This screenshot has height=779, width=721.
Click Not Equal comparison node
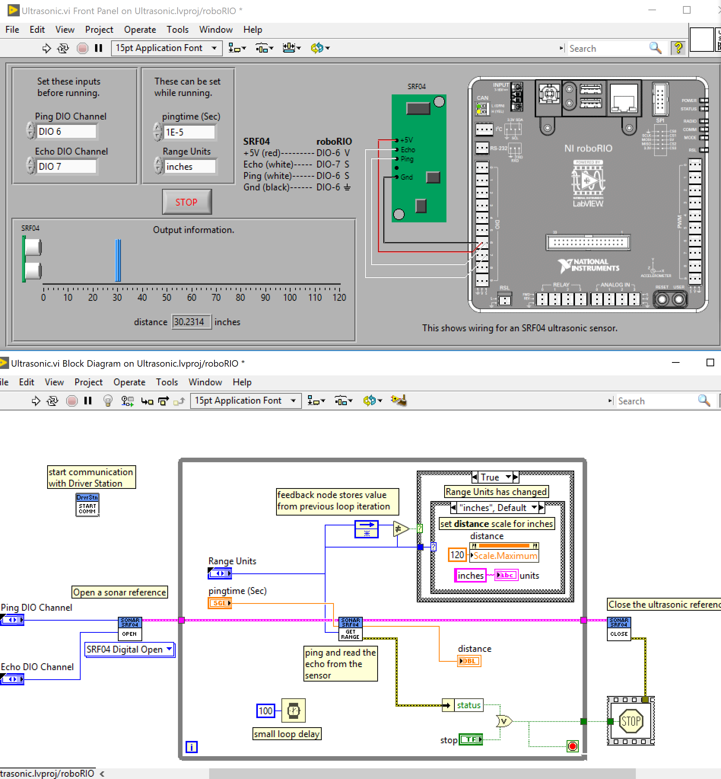[x=401, y=529]
